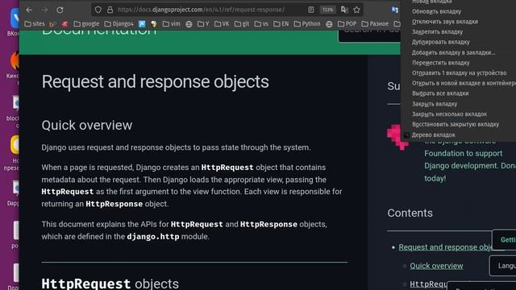516x290 pixels.
Task: Open the vs bookmarks folder
Action: (261, 23)
